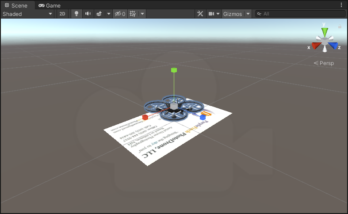This screenshot has width=348, height=214.
Task: Select the red X scale handle
Action: tap(145, 117)
